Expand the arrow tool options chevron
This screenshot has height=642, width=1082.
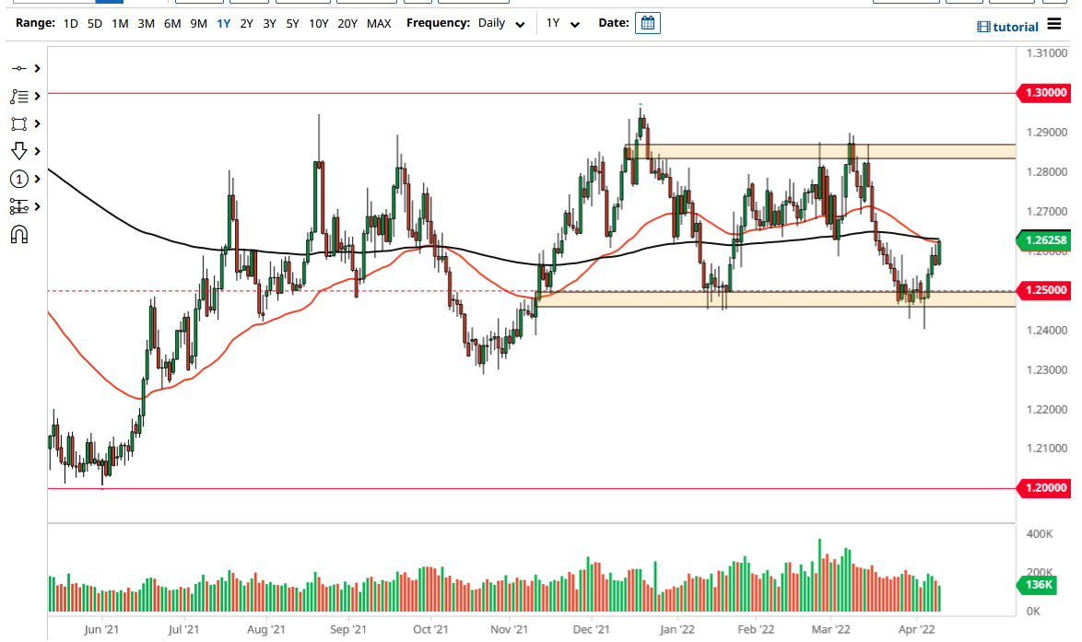click(x=35, y=151)
